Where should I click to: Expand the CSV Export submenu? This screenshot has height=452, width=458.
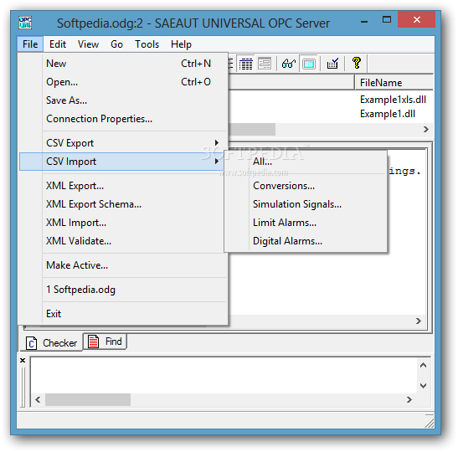point(123,143)
